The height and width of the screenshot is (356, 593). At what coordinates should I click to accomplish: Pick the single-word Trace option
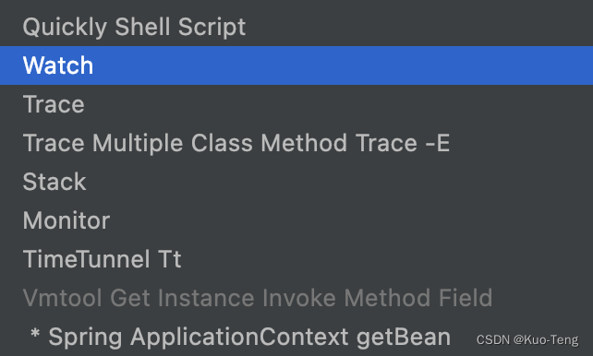pos(296,104)
